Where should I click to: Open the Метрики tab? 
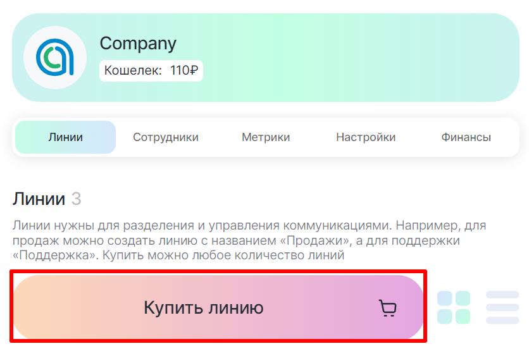[x=266, y=137]
